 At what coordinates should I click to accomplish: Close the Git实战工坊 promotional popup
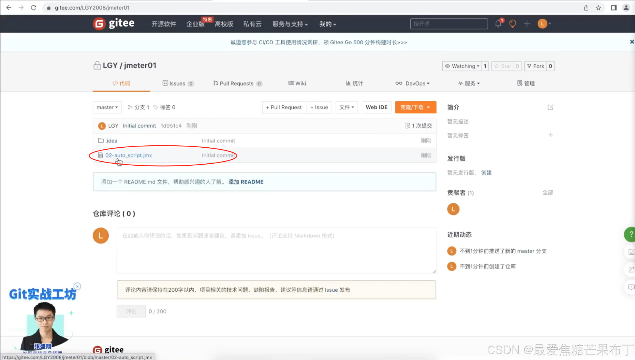(77, 286)
